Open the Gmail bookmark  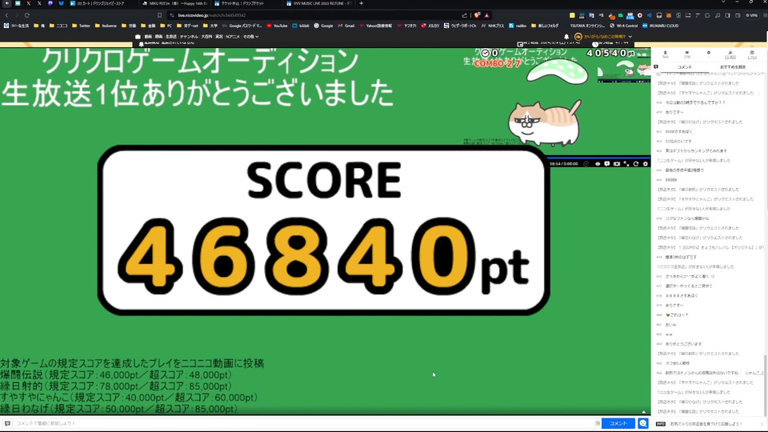pos(346,26)
